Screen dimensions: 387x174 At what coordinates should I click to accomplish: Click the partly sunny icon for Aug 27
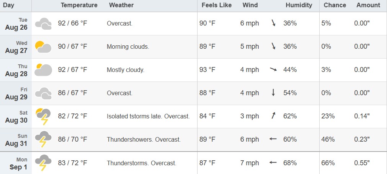(43, 47)
